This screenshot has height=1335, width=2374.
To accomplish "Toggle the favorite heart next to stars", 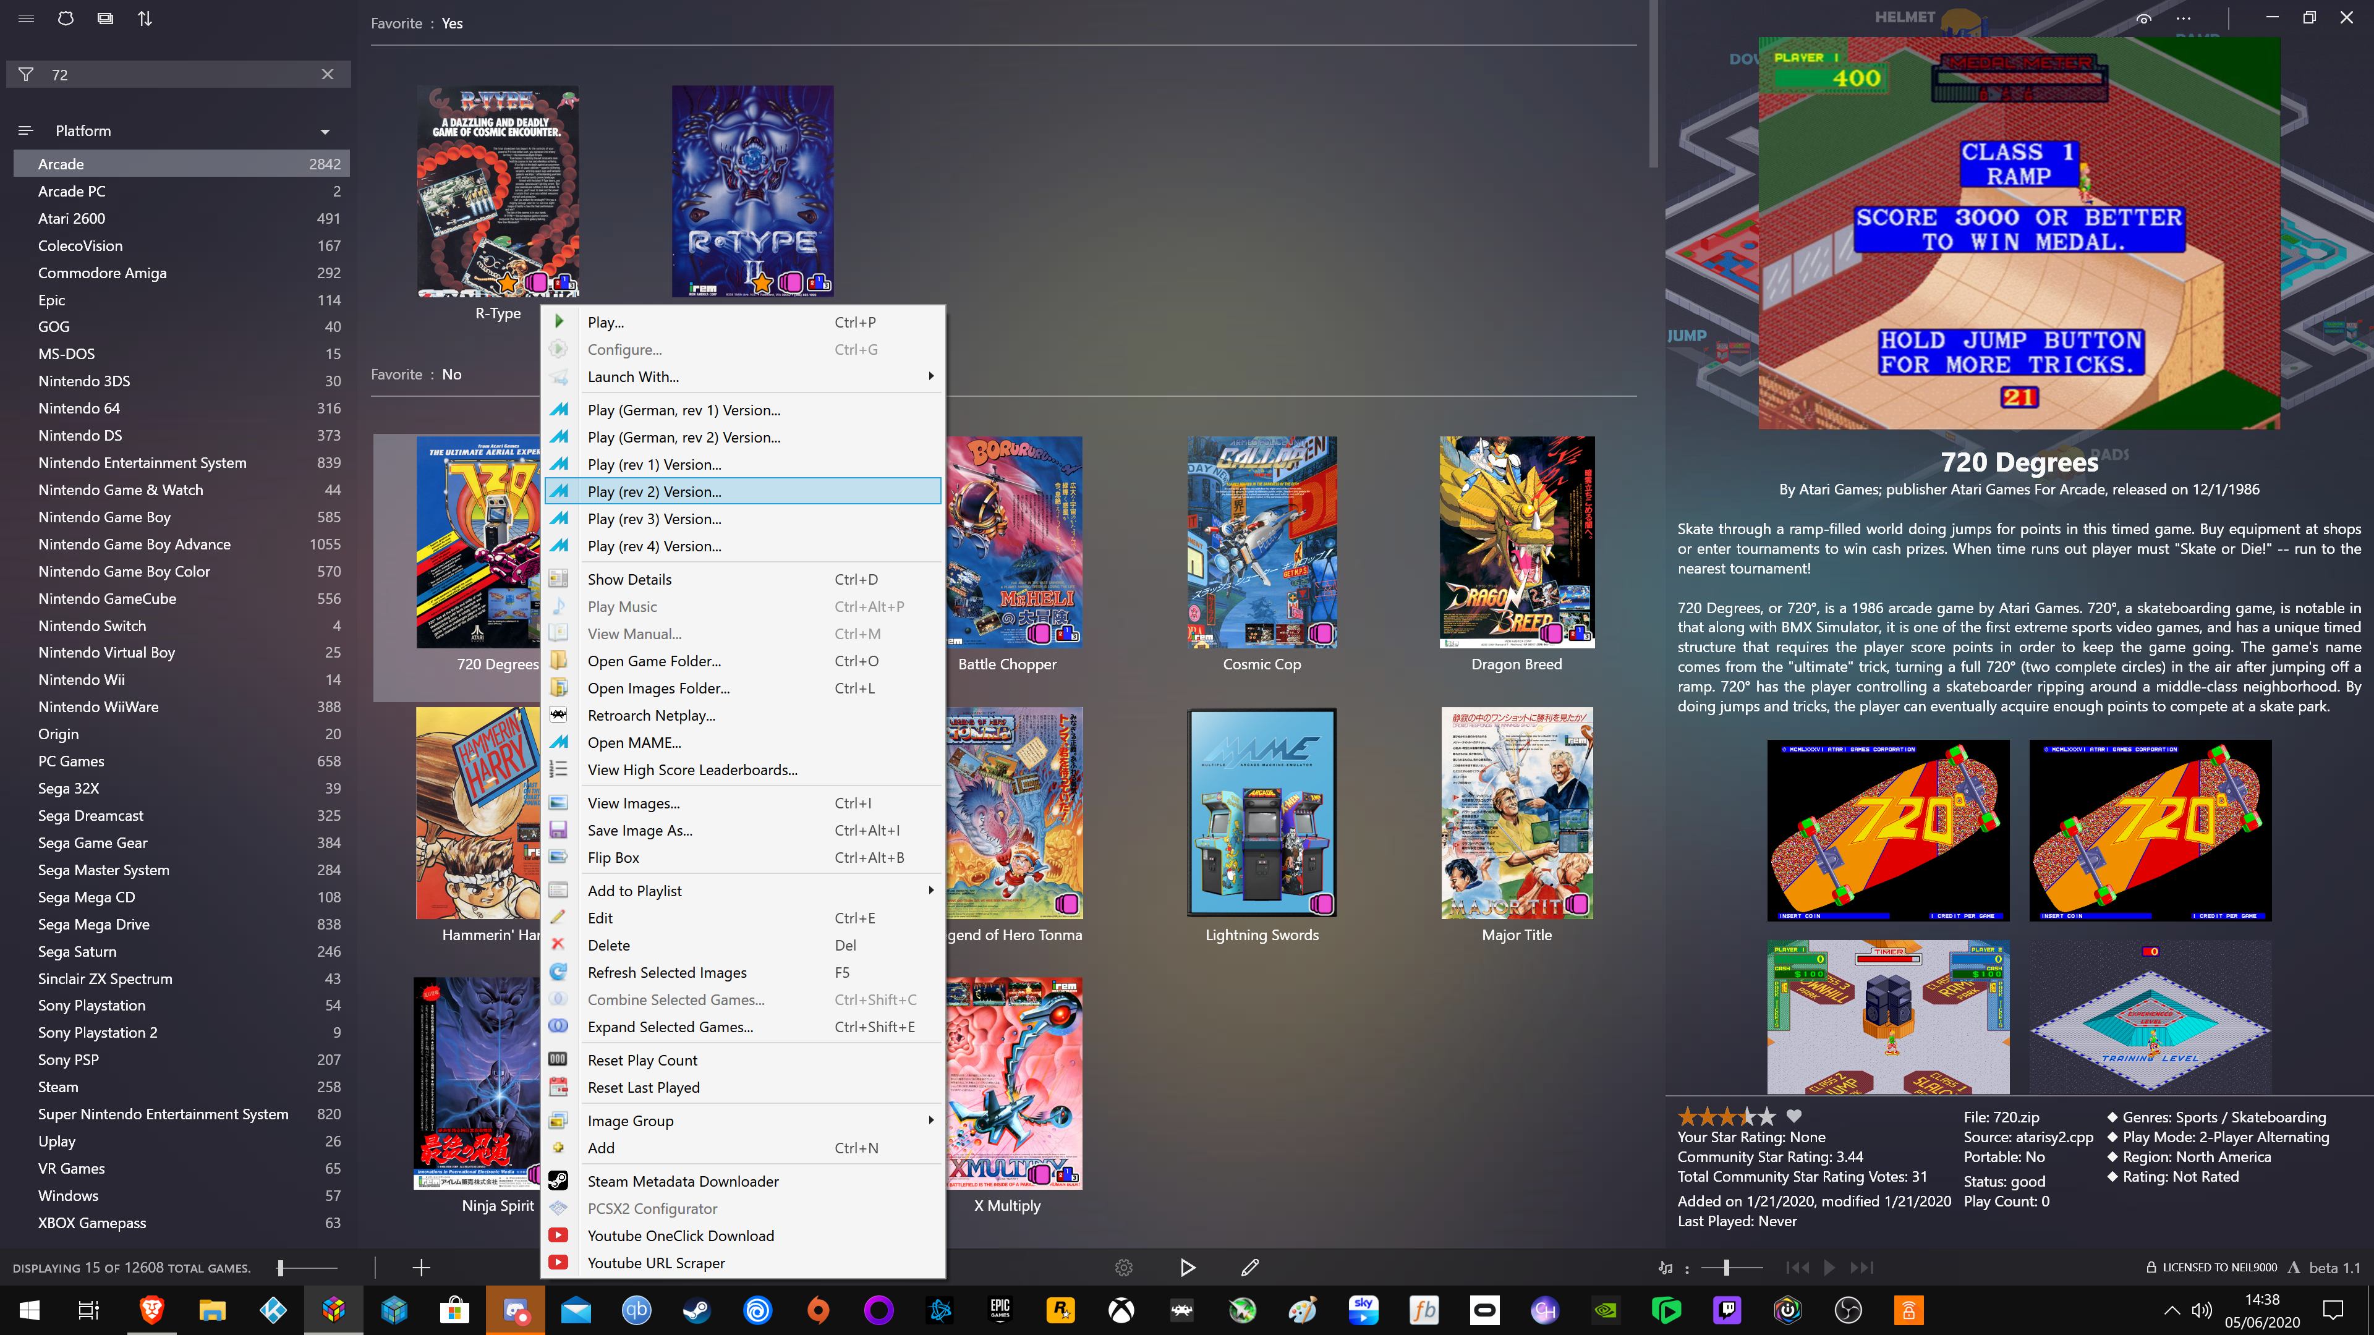I will click(x=1794, y=1116).
